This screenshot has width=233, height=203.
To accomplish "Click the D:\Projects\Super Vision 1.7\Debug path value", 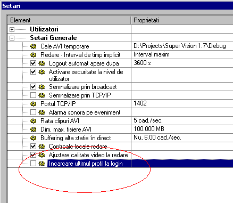I will [180, 46].
